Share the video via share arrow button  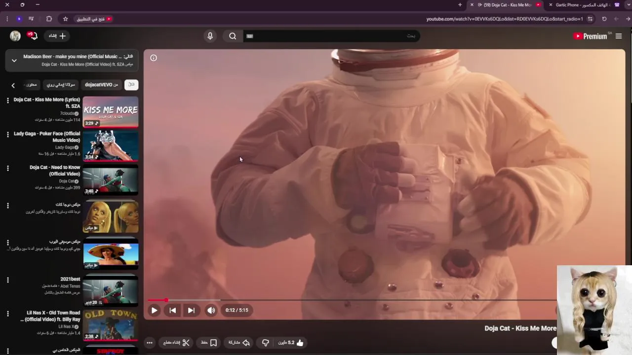[x=239, y=343]
